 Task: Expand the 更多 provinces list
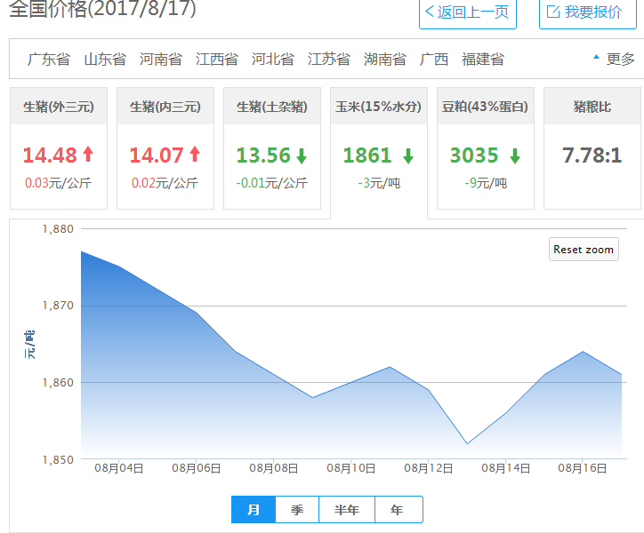coord(615,60)
